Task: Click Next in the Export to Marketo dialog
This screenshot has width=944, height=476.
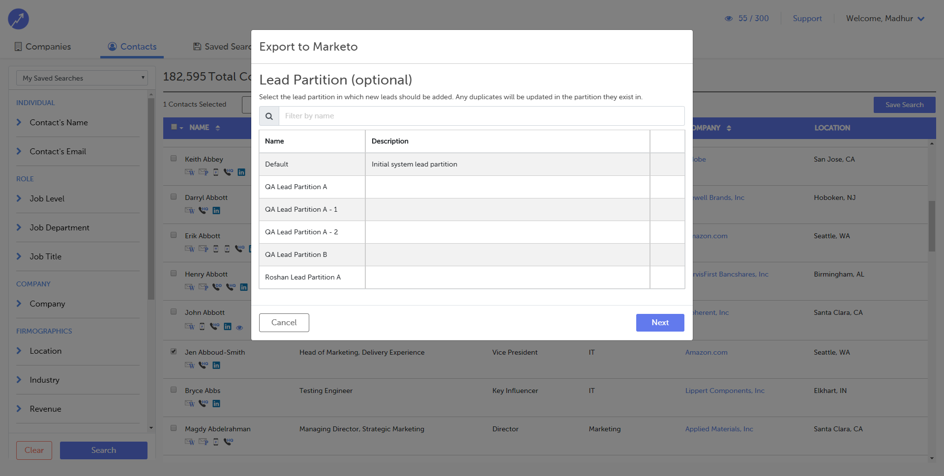Action: pos(660,323)
